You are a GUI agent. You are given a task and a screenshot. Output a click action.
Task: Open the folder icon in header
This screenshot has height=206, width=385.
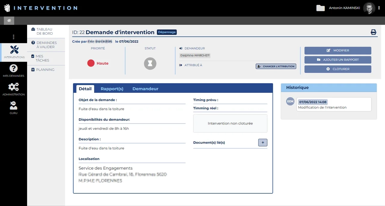coord(321,8)
